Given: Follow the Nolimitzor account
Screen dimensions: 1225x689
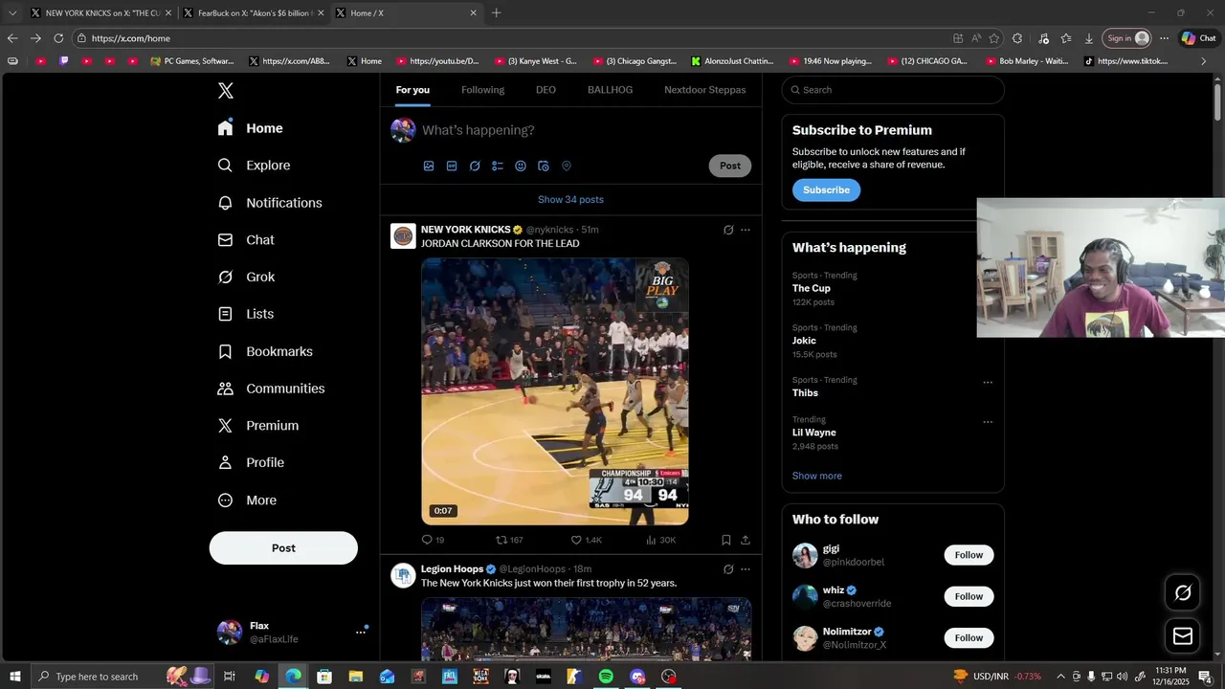Looking at the screenshot, I should [969, 637].
